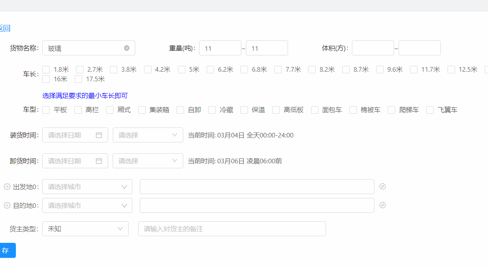Image resolution: width=488 pixels, height=267 pixels.
Task: Open the 货主类型 dropdown showing 未知
Action: pyautogui.click(x=85, y=228)
